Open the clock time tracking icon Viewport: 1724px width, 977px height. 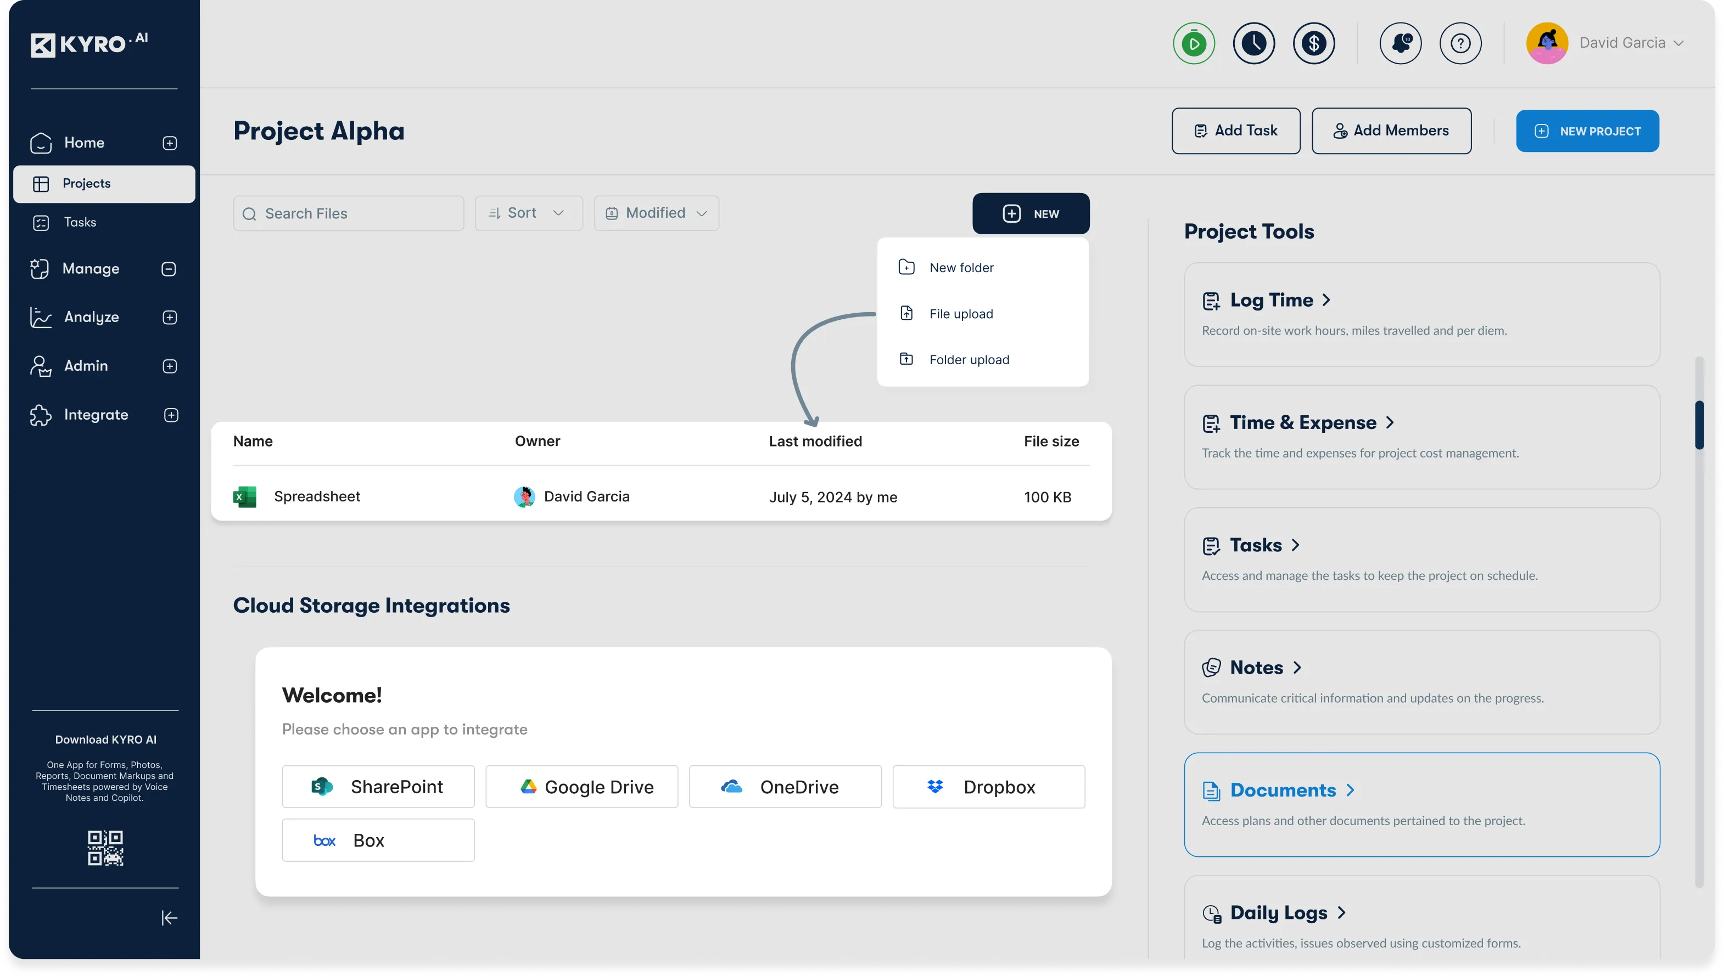(1253, 44)
